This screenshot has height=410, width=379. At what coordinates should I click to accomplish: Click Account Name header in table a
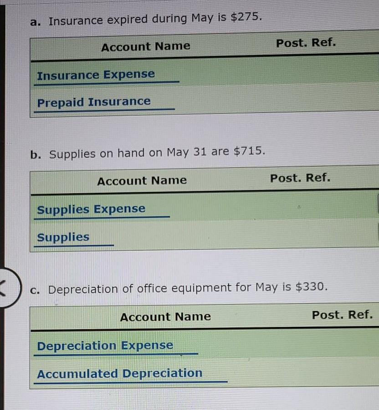coord(145,46)
